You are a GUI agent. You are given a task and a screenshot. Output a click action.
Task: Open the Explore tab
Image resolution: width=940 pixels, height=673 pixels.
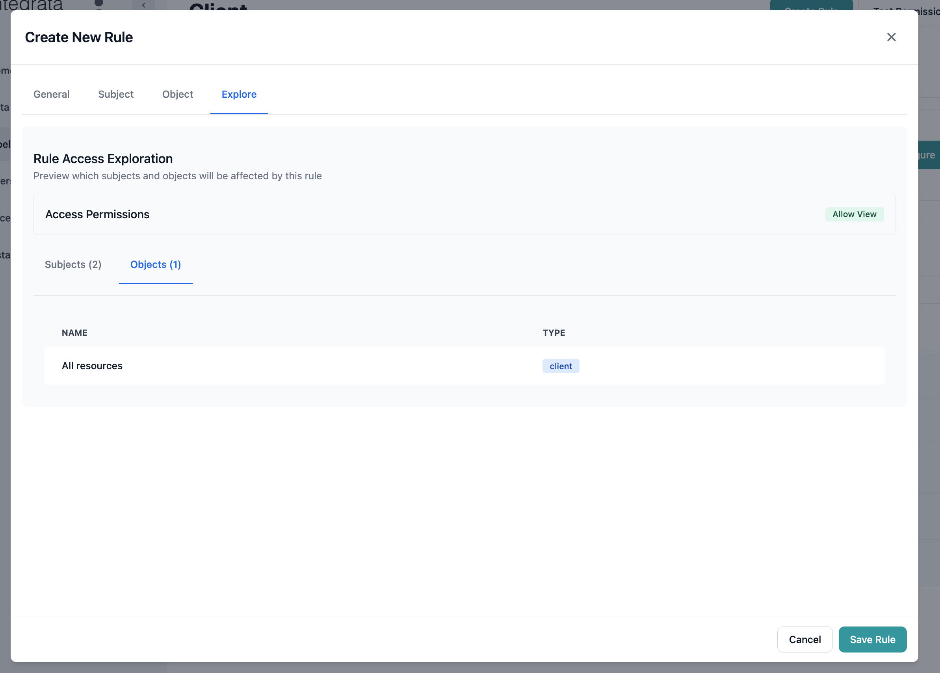(x=239, y=94)
